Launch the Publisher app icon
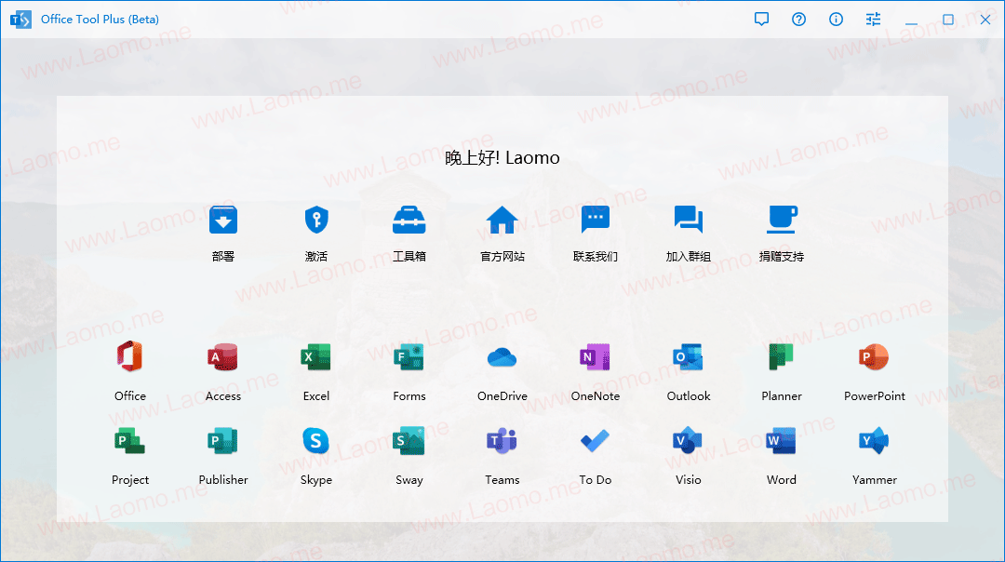The image size is (1005, 562). tap(223, 441)
